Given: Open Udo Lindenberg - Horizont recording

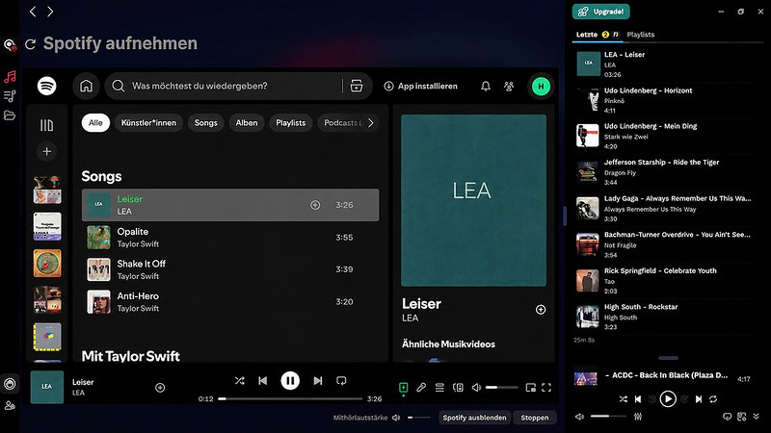Looking at the screenshot, I should coord(664,100).
